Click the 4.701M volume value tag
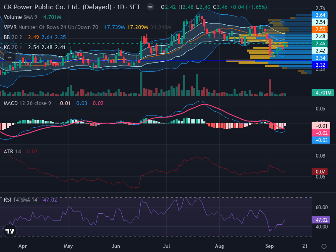This screenshot has width=336, height=252. (323, 92)
